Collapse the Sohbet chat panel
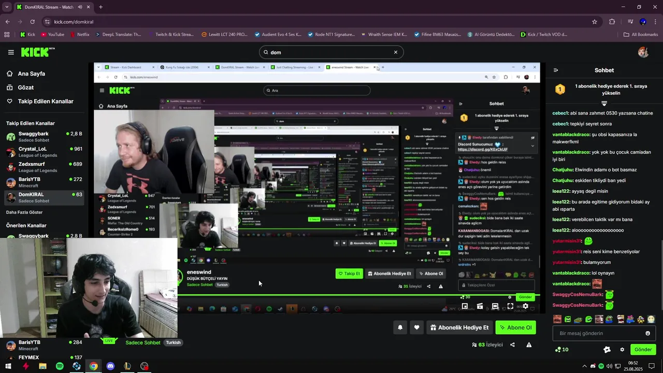 tap(556, 70)
